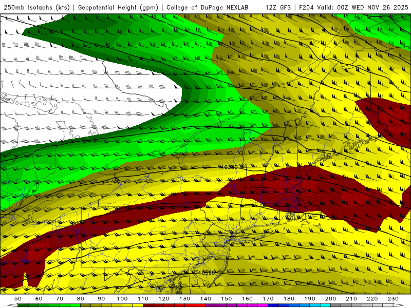Click the 230 value on the color scale

click(x=393, y=299)
